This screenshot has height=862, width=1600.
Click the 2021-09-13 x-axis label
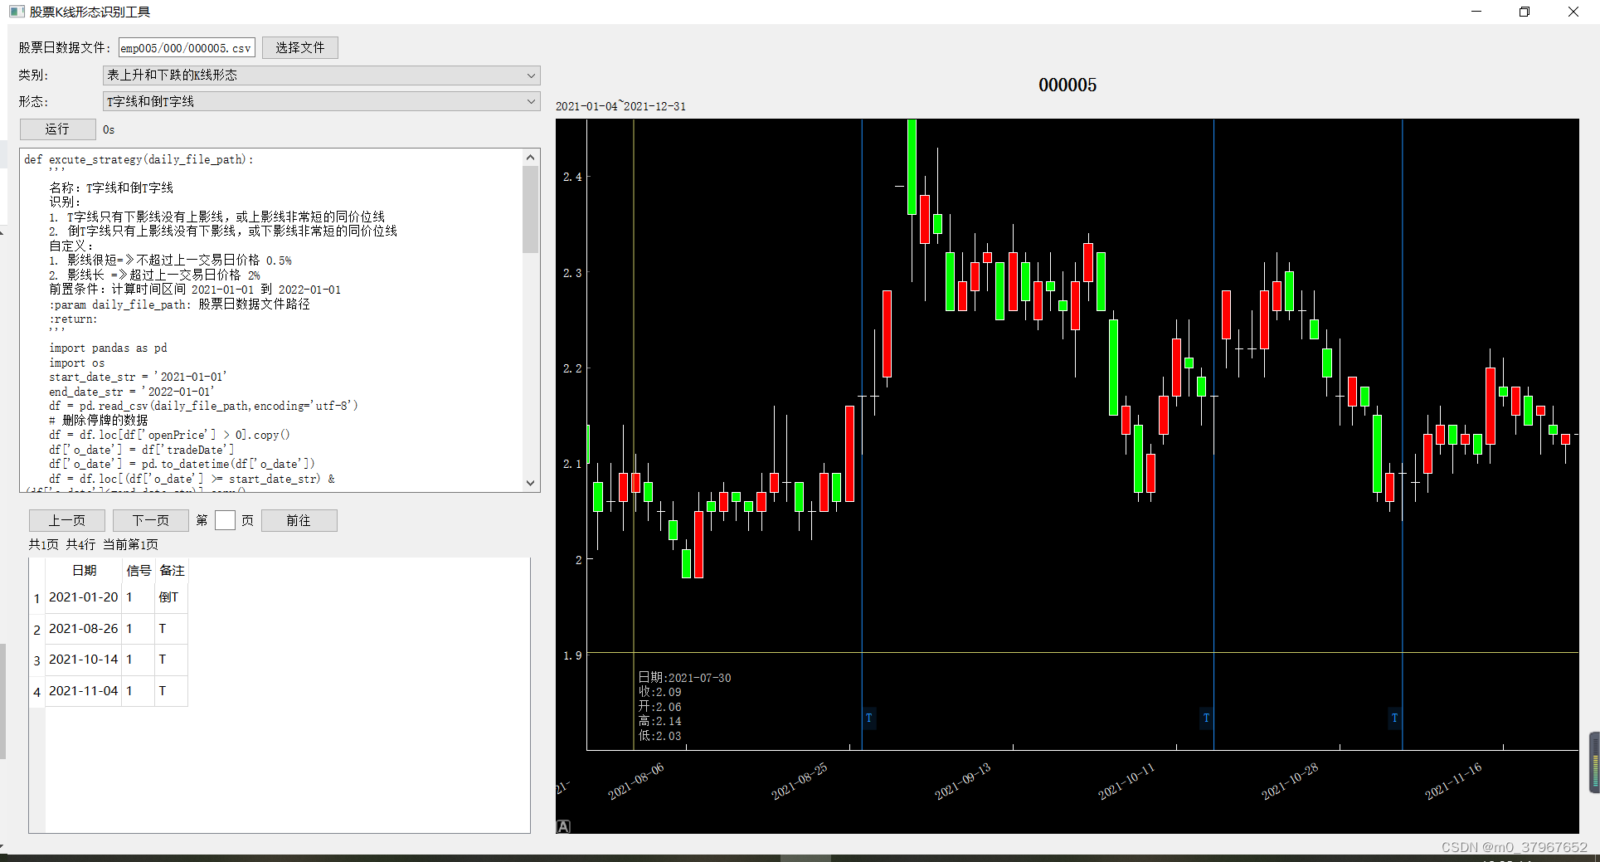(x=963, y=782)
